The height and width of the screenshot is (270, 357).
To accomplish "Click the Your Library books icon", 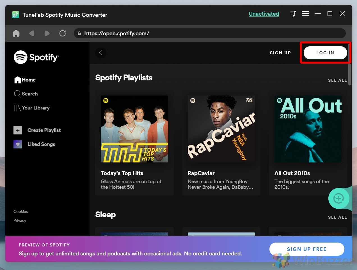I will [17, 108].
